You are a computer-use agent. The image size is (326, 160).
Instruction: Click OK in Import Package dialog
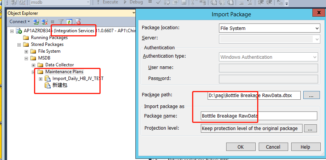(x=241, y=147)
